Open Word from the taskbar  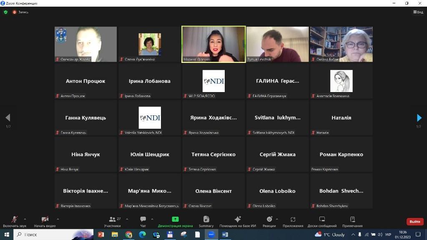[x=225, y=234]
